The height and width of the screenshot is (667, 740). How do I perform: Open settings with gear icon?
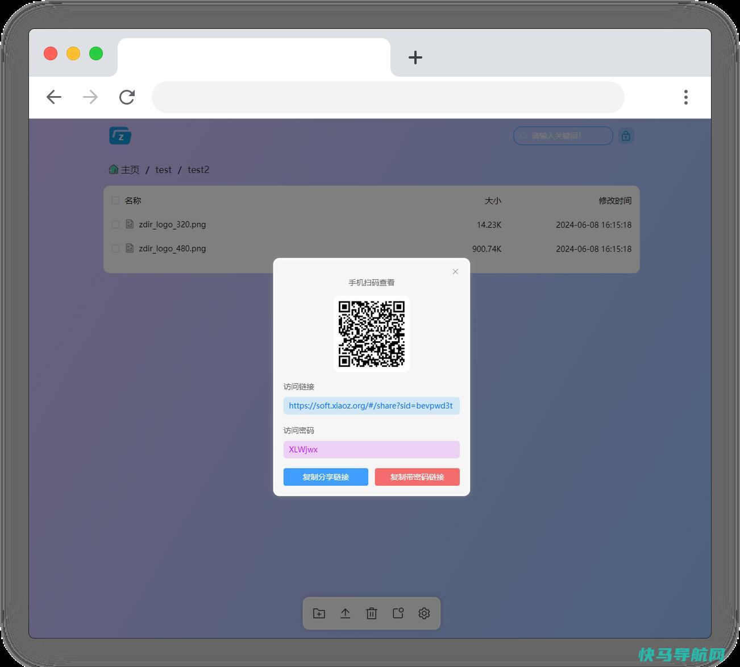pos(424,614)
